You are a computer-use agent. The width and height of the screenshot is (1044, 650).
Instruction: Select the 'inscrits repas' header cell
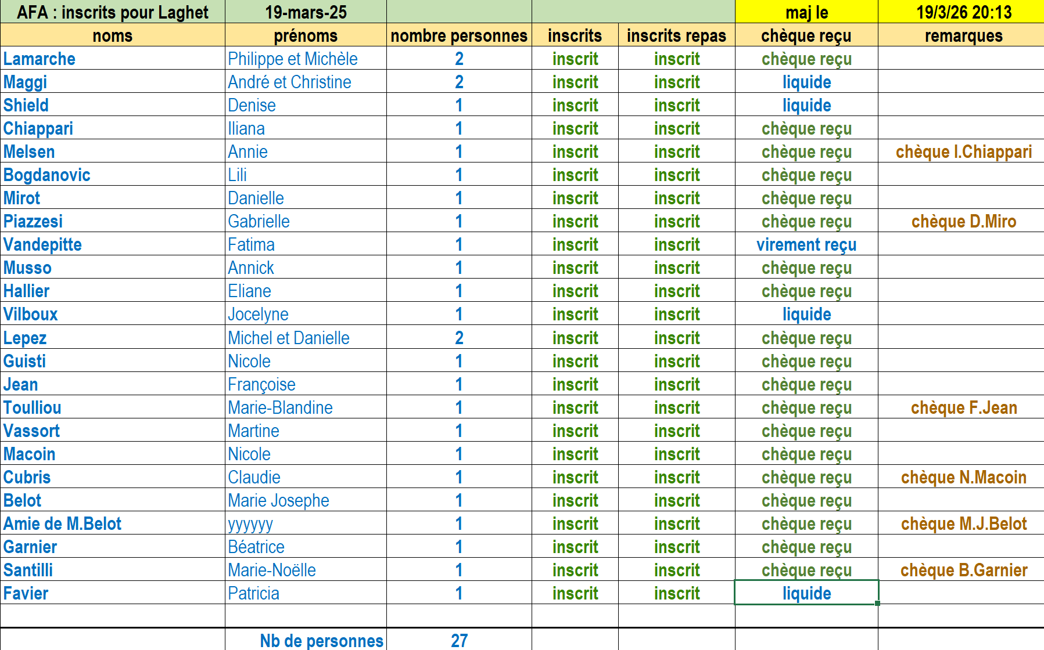(676, 35)
